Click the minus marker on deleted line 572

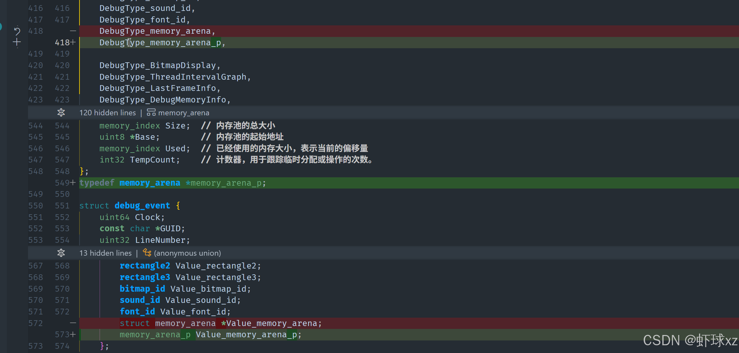(x=73, y=323)
